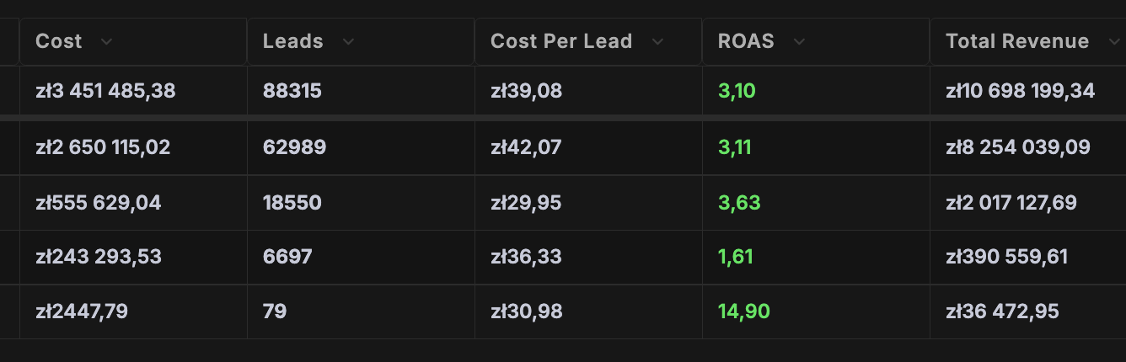Click the Leads column header label
Viewport: 1126px width, 362px height.
(293, 41)
